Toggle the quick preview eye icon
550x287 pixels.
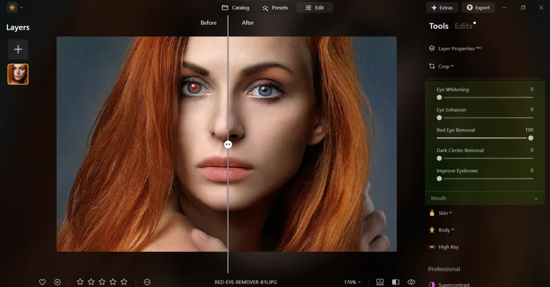coord(411,282)
